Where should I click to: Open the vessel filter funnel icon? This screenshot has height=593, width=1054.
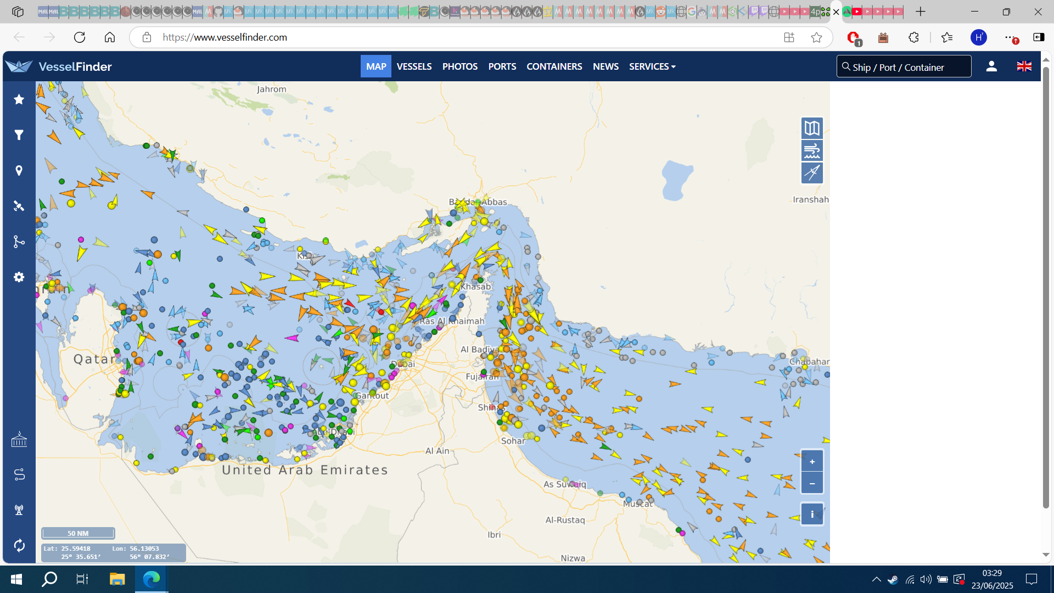click(19, 135)
